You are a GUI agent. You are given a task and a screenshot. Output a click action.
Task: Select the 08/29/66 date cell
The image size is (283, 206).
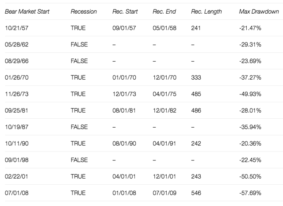[17, 61]
